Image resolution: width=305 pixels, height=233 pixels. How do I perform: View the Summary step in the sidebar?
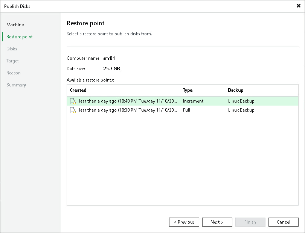point(16,85)
